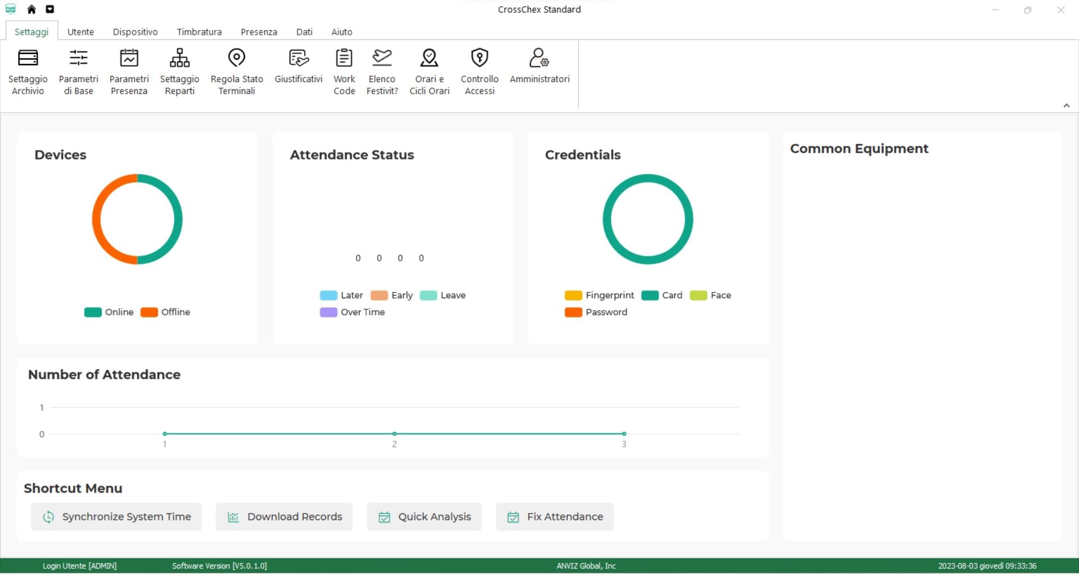Image resolution: width=1079 pixels, height=574 pixels.
Task: Open Elenco Festività list
Action: click(382, 72)
